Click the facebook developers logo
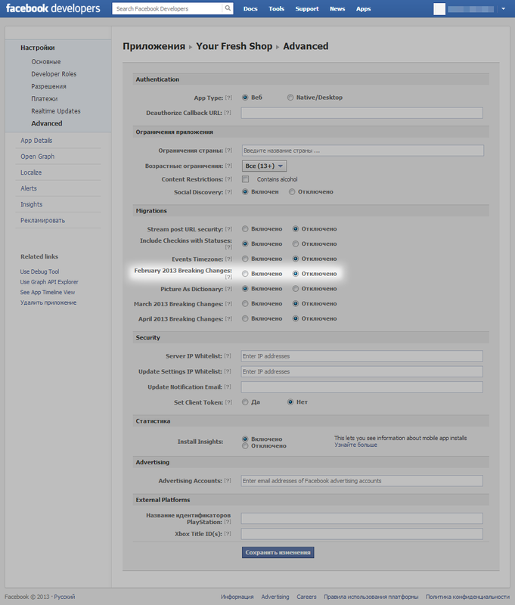The height and width of the screenshot is (605, 515). [x=53, y=8]
